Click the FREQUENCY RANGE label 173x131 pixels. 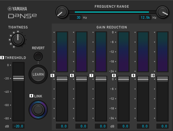(x=112, y=6)
